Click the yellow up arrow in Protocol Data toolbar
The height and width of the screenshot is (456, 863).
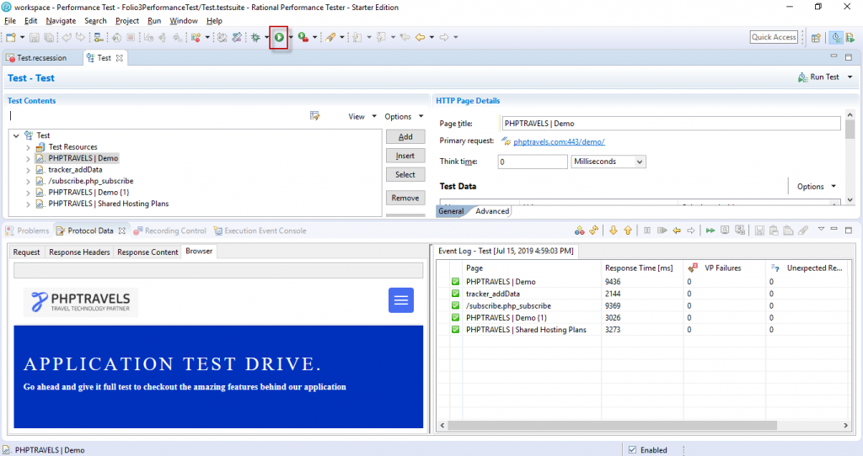coord(628,231)
